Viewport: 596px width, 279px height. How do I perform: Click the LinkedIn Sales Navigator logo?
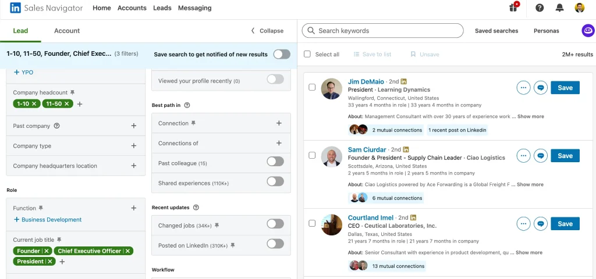(46, 8)
